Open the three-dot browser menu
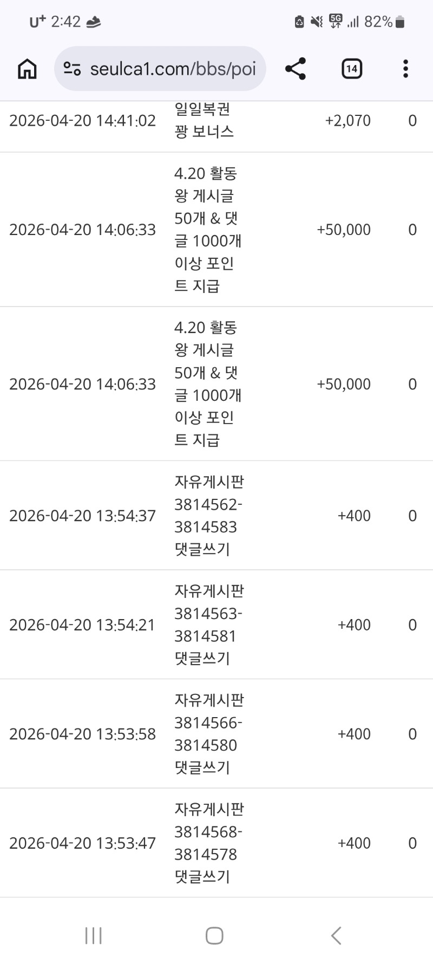The width and height of the screenshot is (433, 963). (405, 69)
